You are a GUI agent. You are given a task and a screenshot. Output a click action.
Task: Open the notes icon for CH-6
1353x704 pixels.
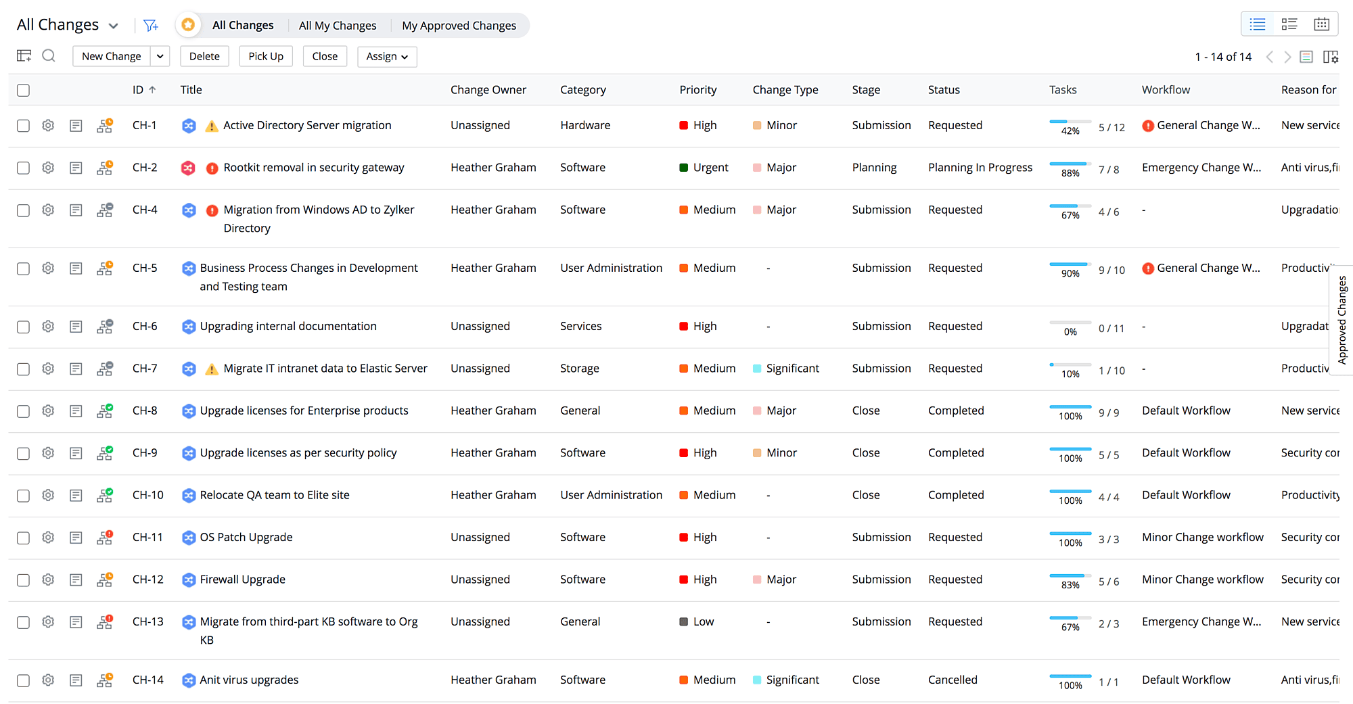tap(76, 327)
